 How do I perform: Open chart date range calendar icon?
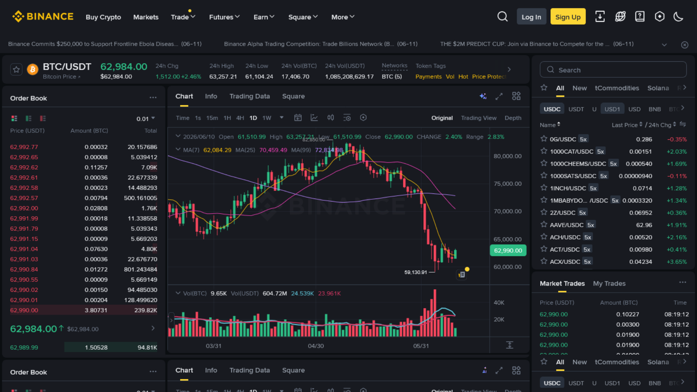coord(298,118)
